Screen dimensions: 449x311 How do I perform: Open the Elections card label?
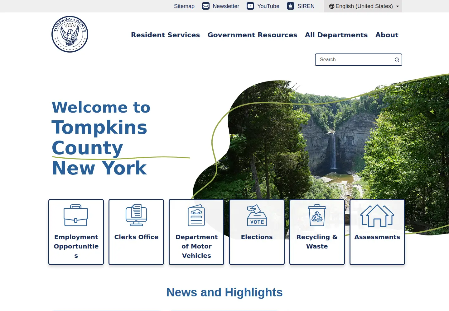click(x=257, y=237)
